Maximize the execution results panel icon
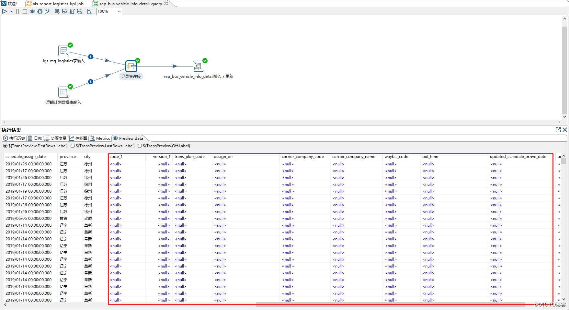Image resolution: width=569 pixels, height=310 pixels. pos(558,130)
